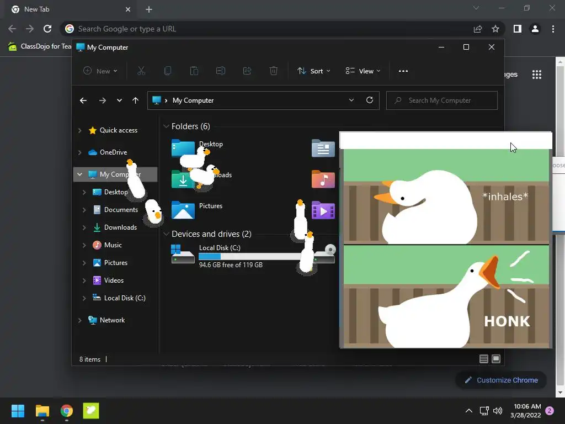Reload the Chrome page
Viewport: 565px width, 424px height.
point(47,29)
